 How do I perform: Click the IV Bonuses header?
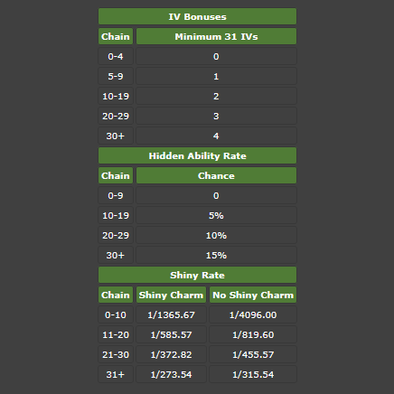(x=197, y=16)
